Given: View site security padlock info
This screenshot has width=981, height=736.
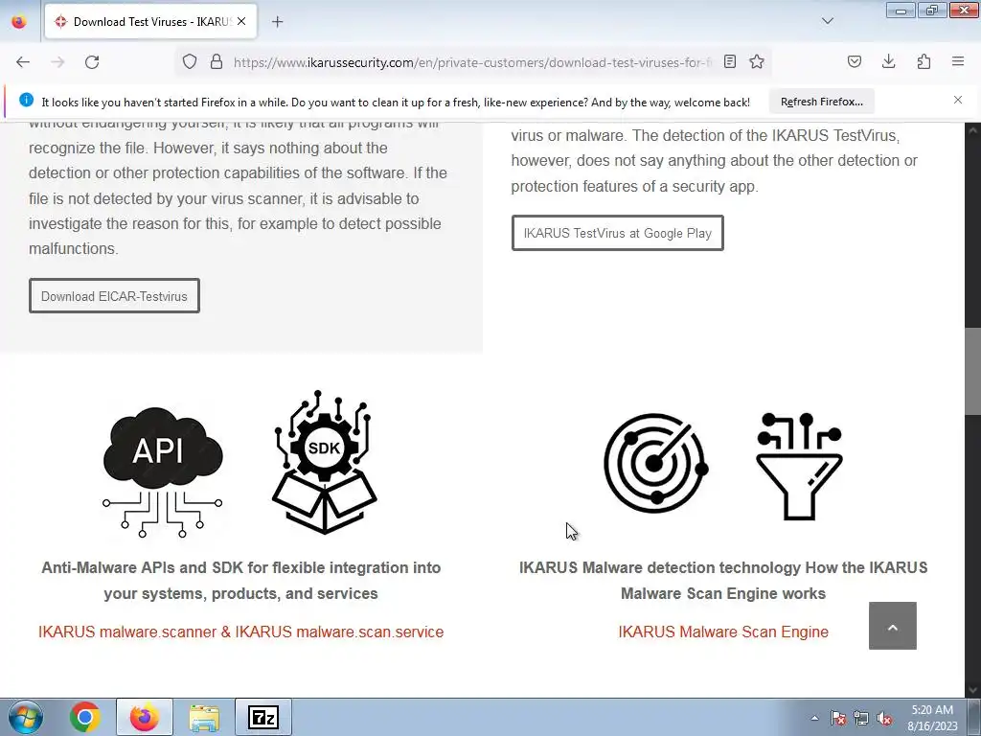Looking at the screenshot, I should pos(217,62).
